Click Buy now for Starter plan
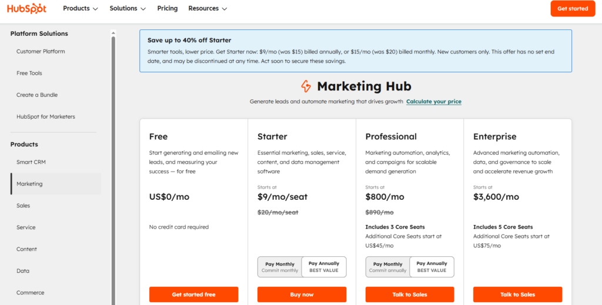This screenshot has height=305, width=602. click(302, 294)
